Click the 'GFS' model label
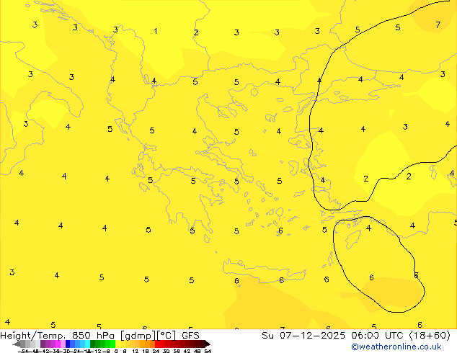This screenshot has height=353, width=457. pyautogui.click(x=190, y=336)
